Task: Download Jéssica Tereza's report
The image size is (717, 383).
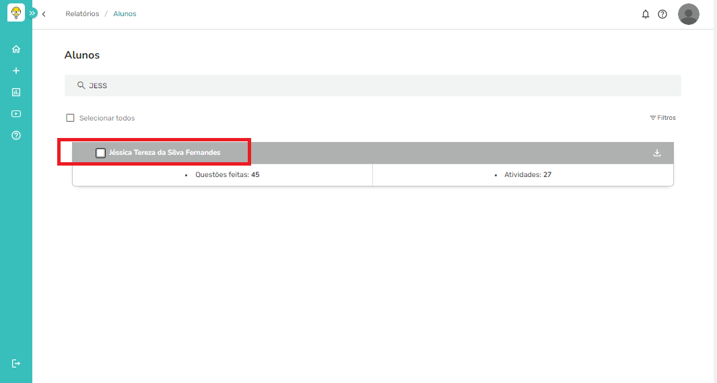Action: pyautogui.click(x=657, y=153)
